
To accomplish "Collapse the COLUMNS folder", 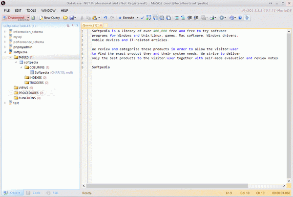I will (x=21, y=67).
